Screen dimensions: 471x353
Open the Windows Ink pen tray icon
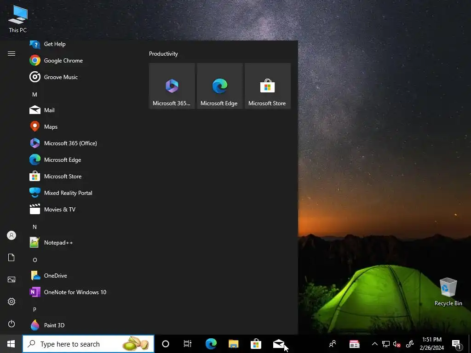(x=410, y=344)
